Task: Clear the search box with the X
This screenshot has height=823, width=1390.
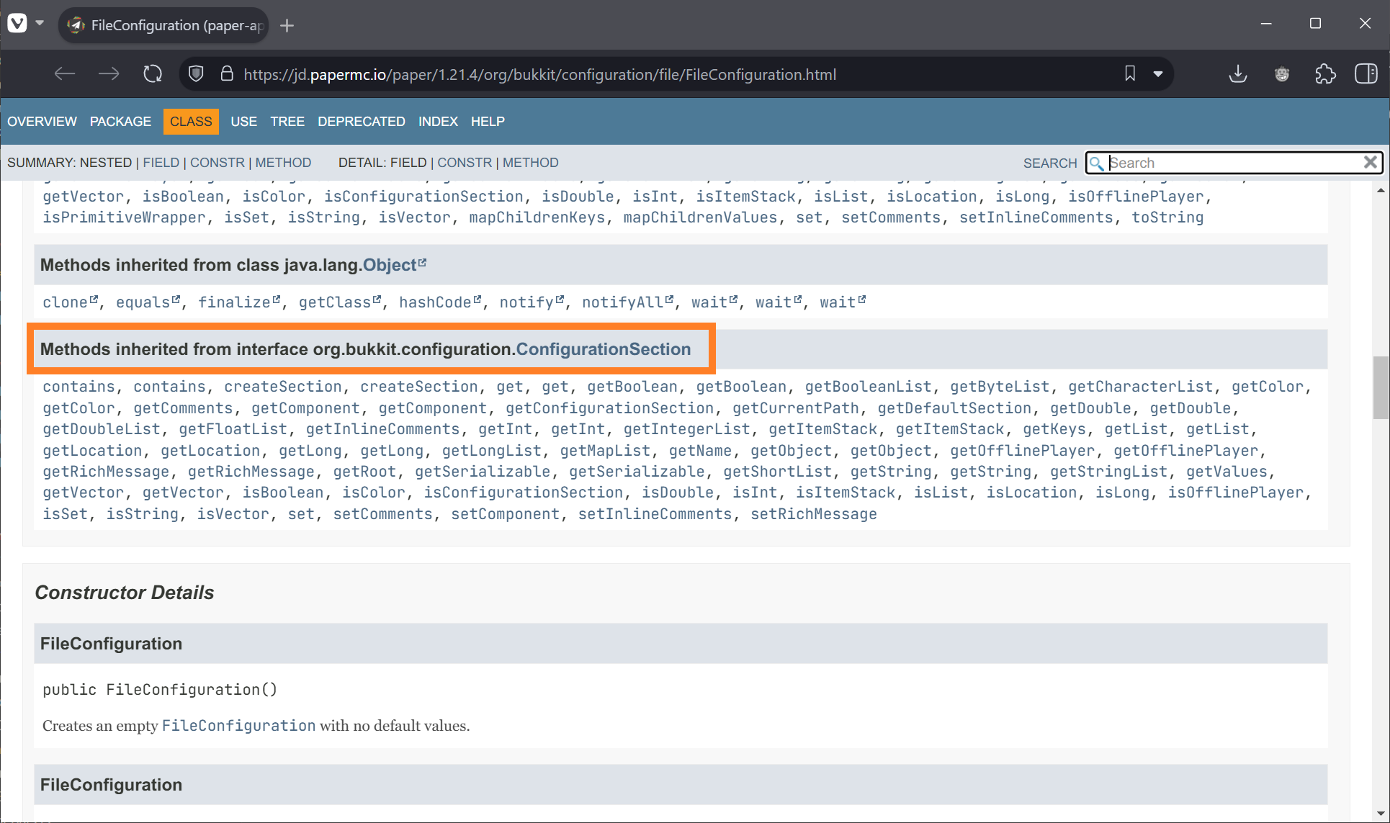Action: (1370, 162)
